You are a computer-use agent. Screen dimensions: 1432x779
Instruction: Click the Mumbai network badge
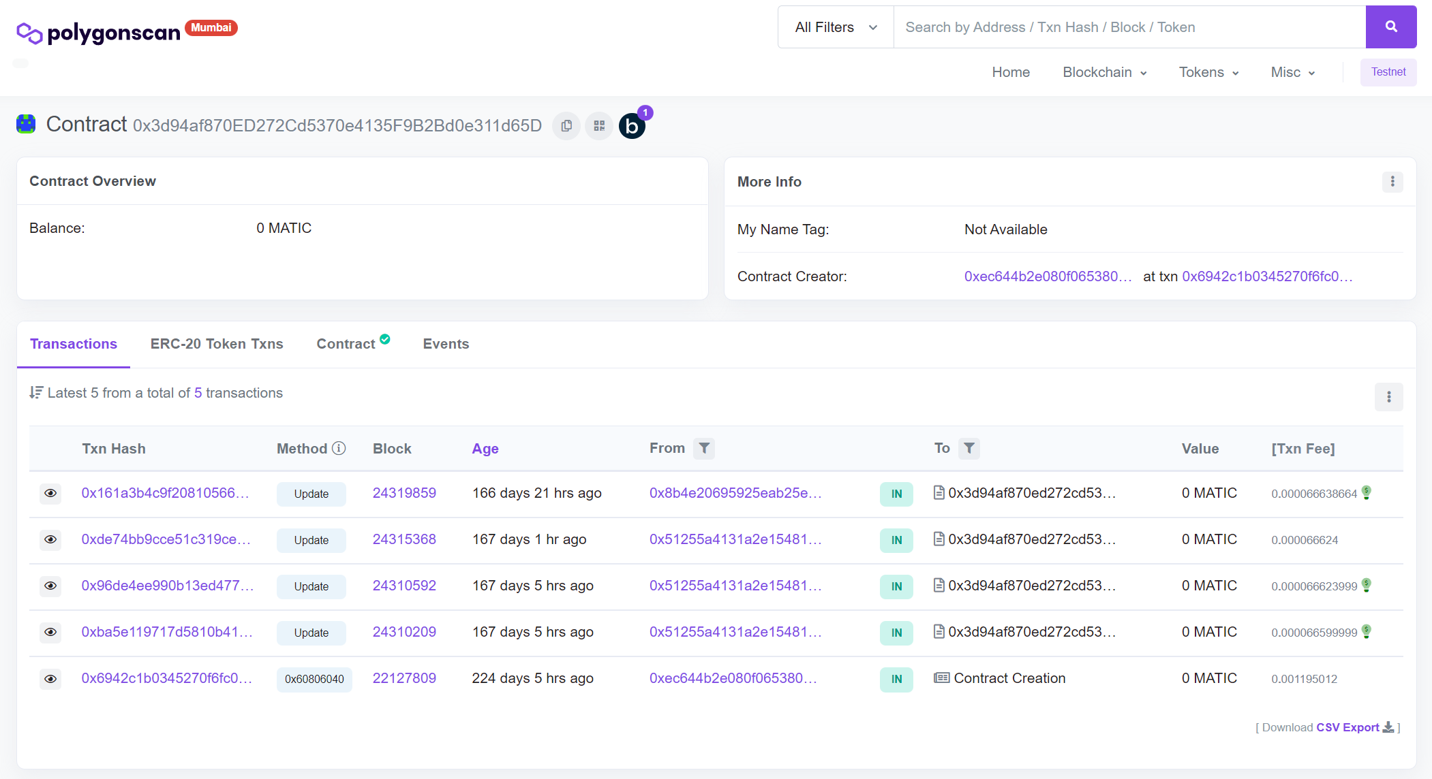tap(211, 28)
